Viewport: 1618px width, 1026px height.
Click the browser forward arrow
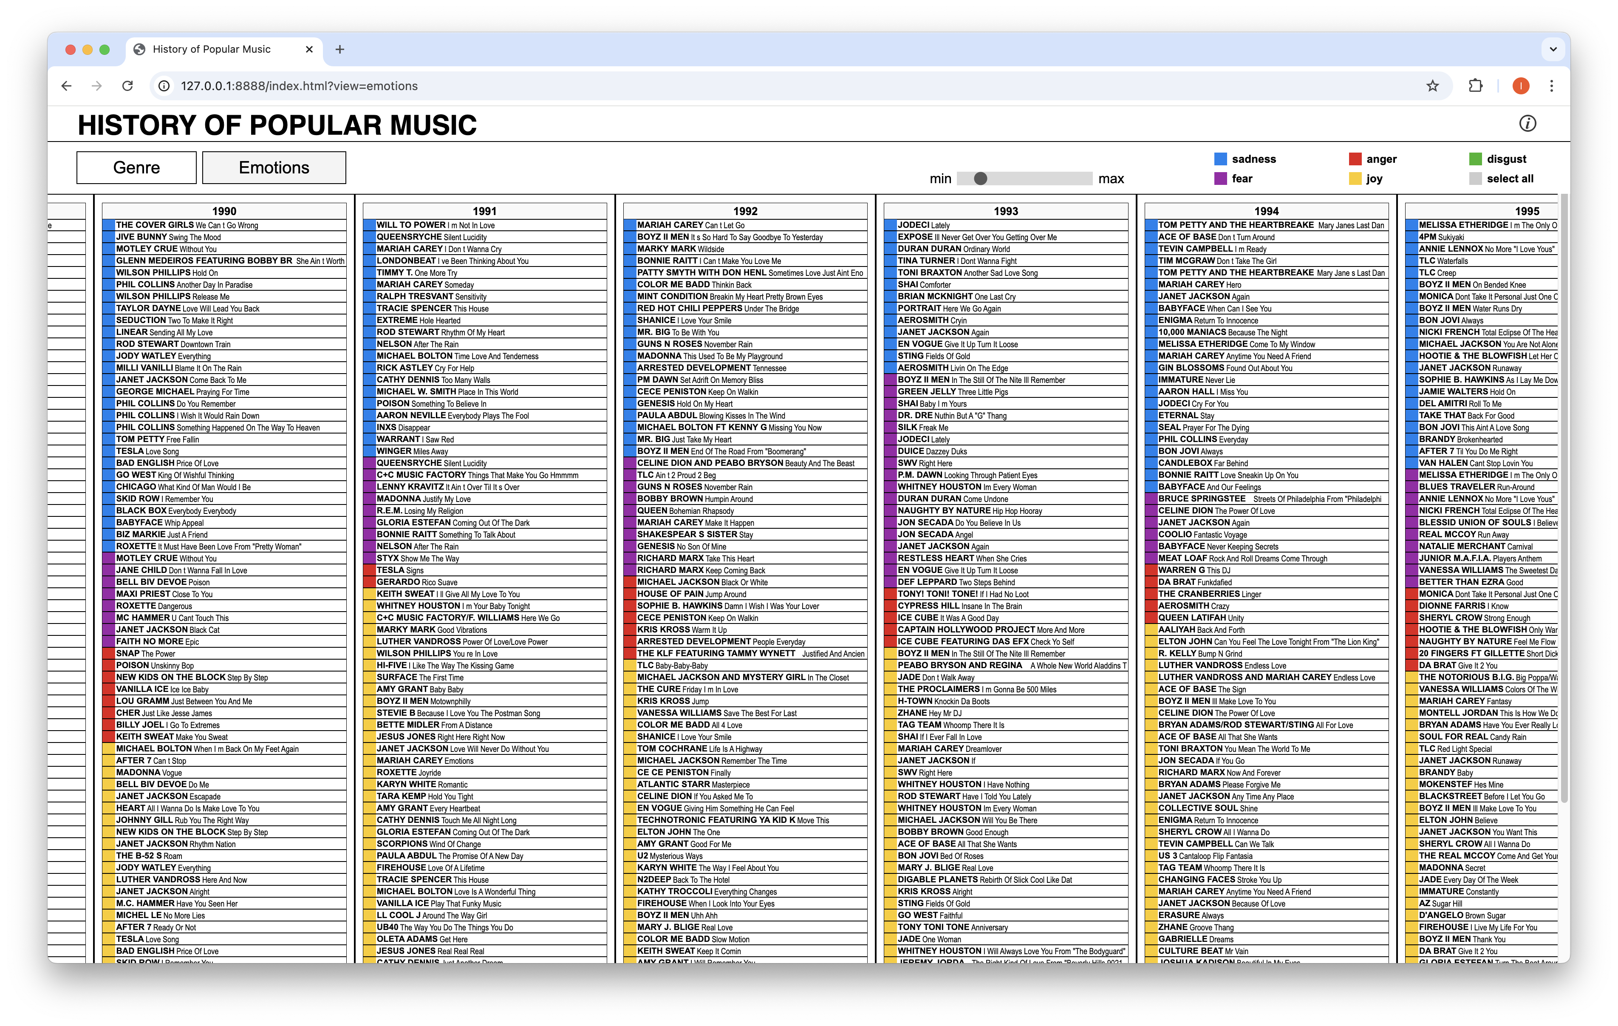click(x=97, y=86)
